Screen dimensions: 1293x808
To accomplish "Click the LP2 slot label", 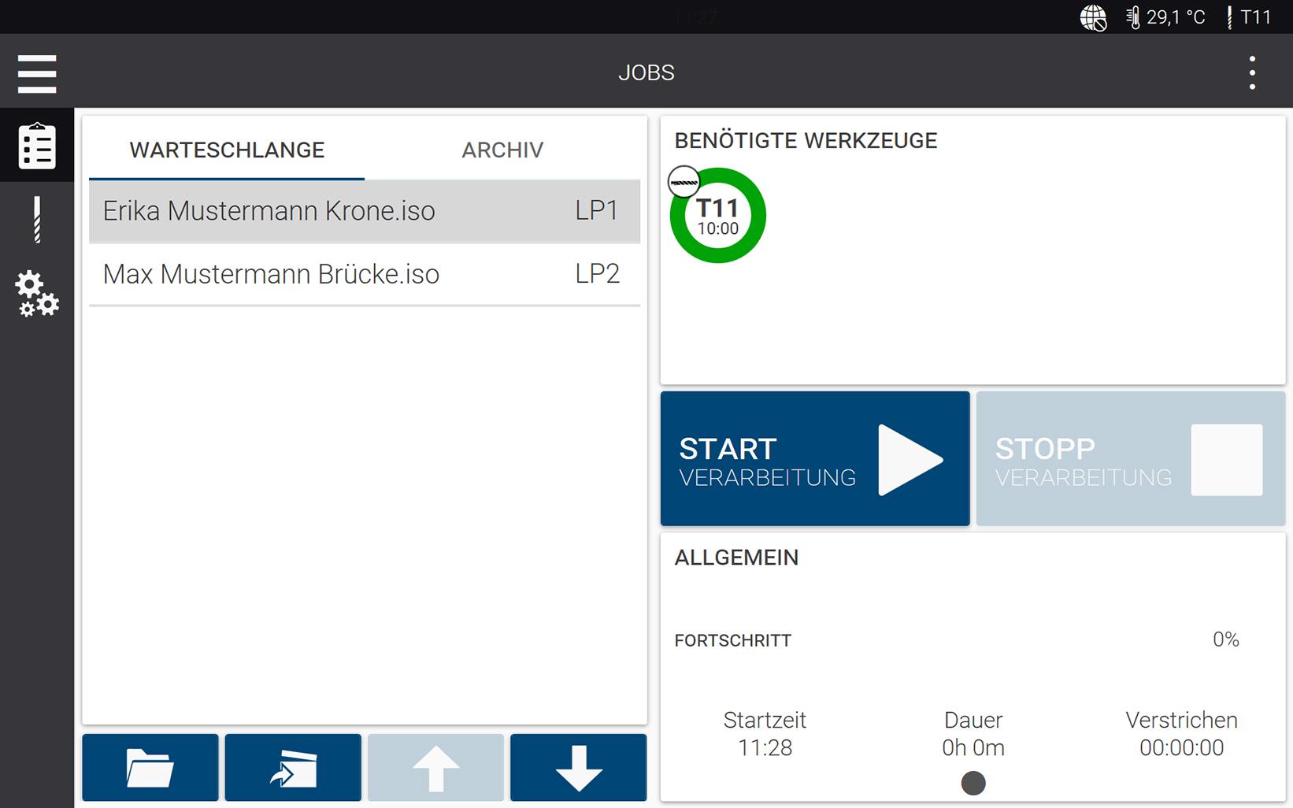I will pos(598,273).
